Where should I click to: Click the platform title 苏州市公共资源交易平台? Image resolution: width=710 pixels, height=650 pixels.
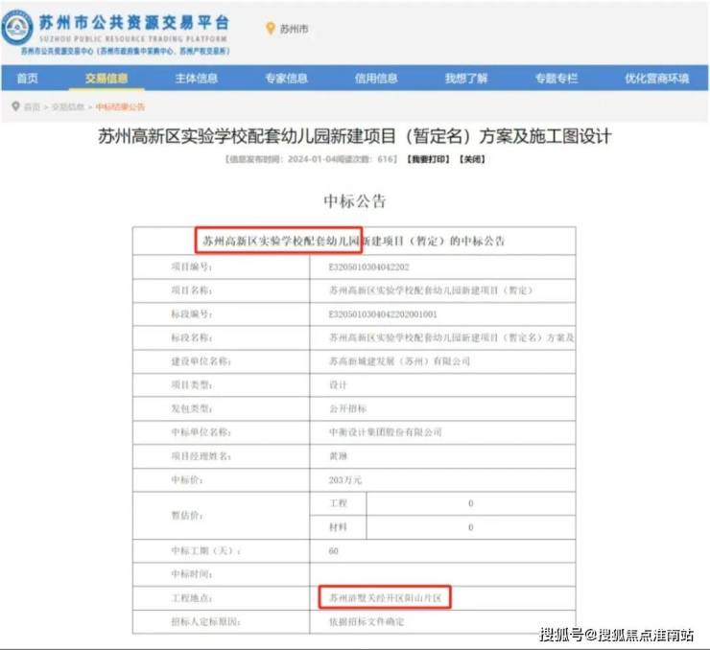pyautogui.click(x=132, y=20)
